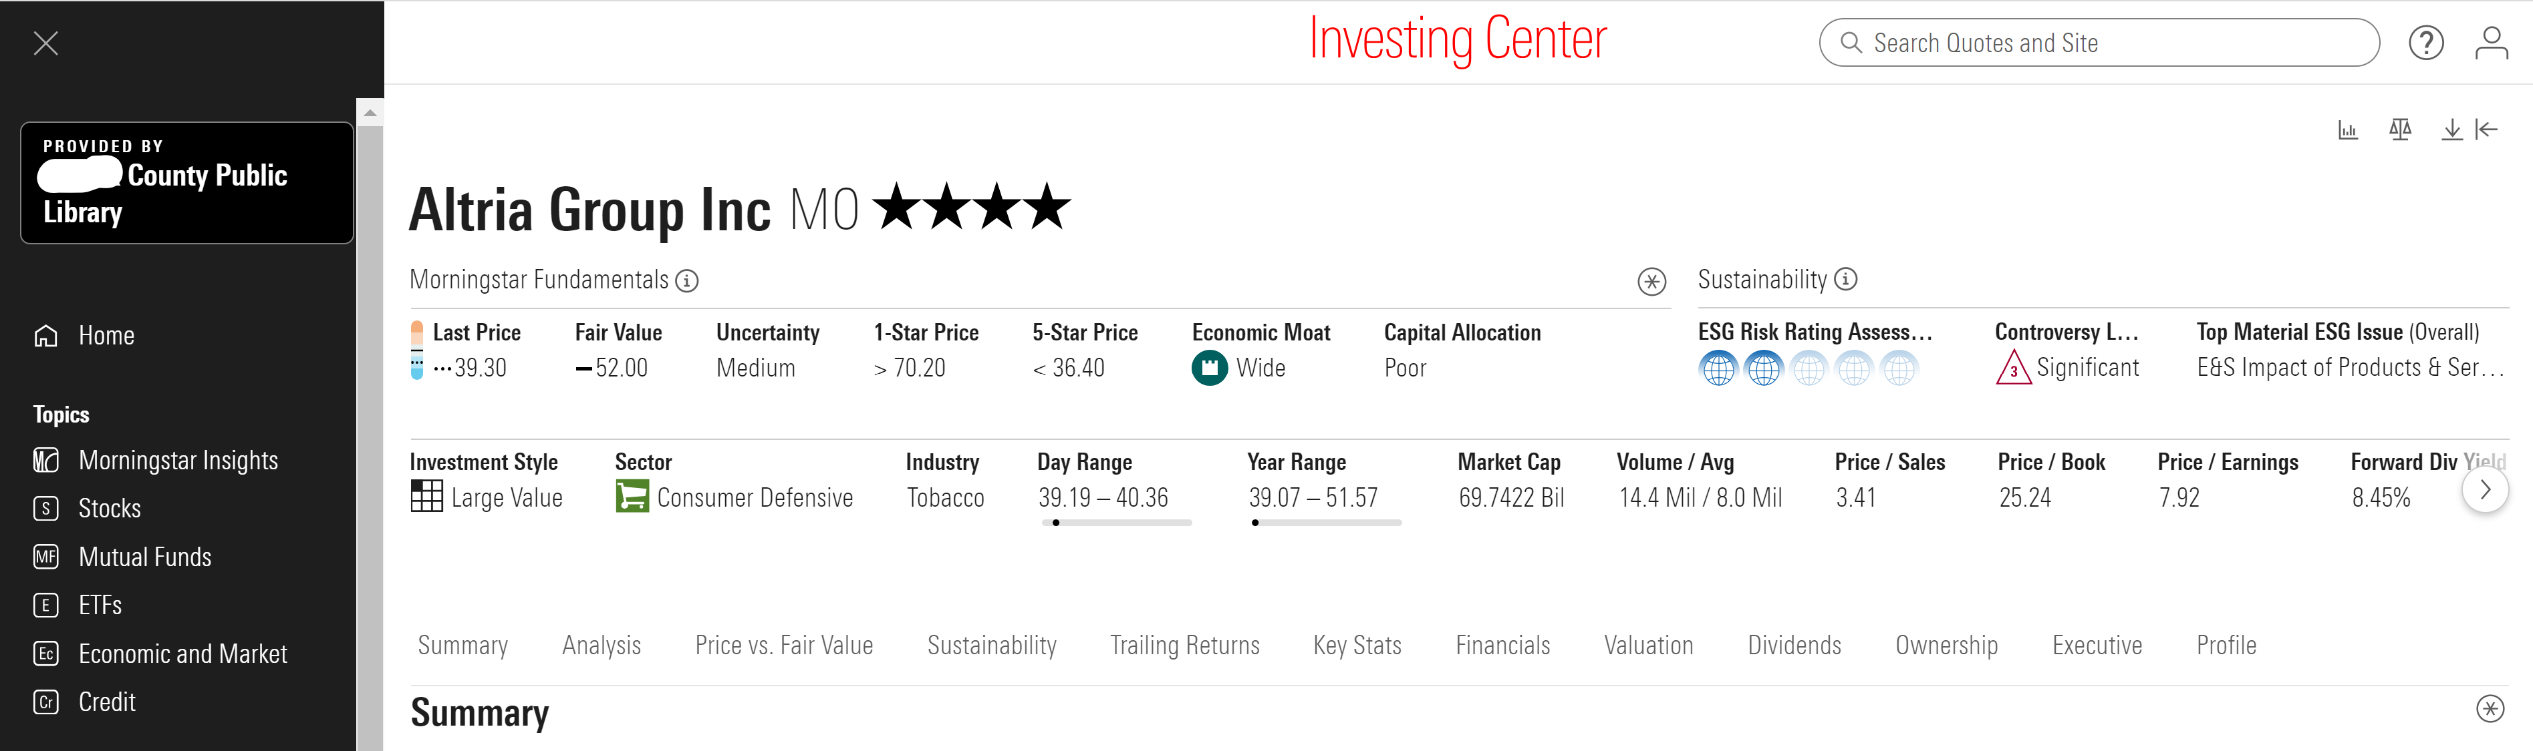Toggle the Summary section asterisk circle button
The height and width of the screenshot is (751, 2533).
point(2490,709)
